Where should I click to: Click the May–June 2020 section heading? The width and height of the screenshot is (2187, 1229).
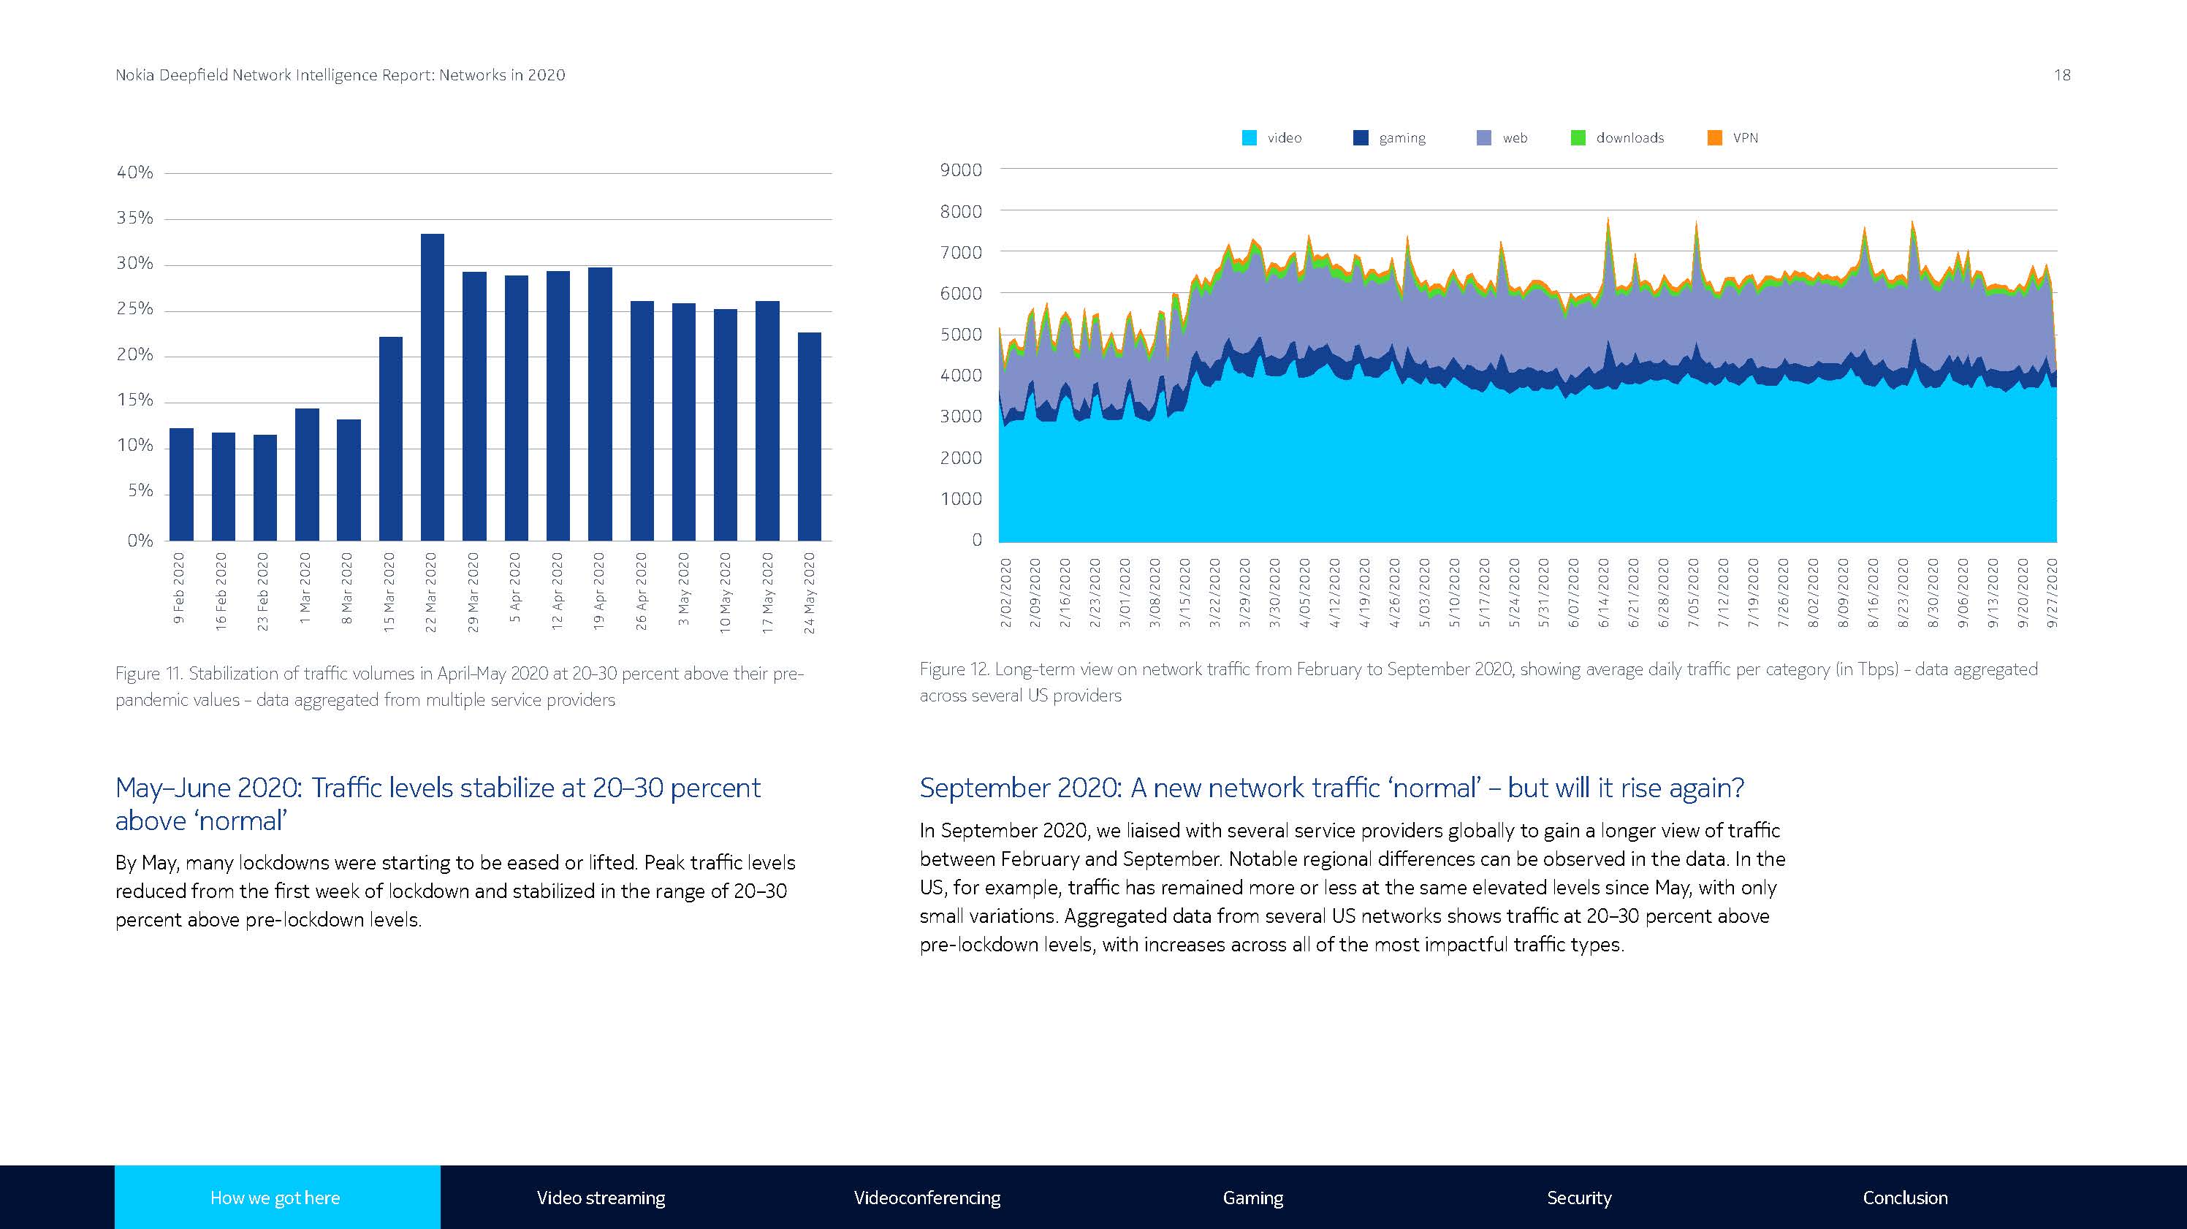click(x=437, y=803)
